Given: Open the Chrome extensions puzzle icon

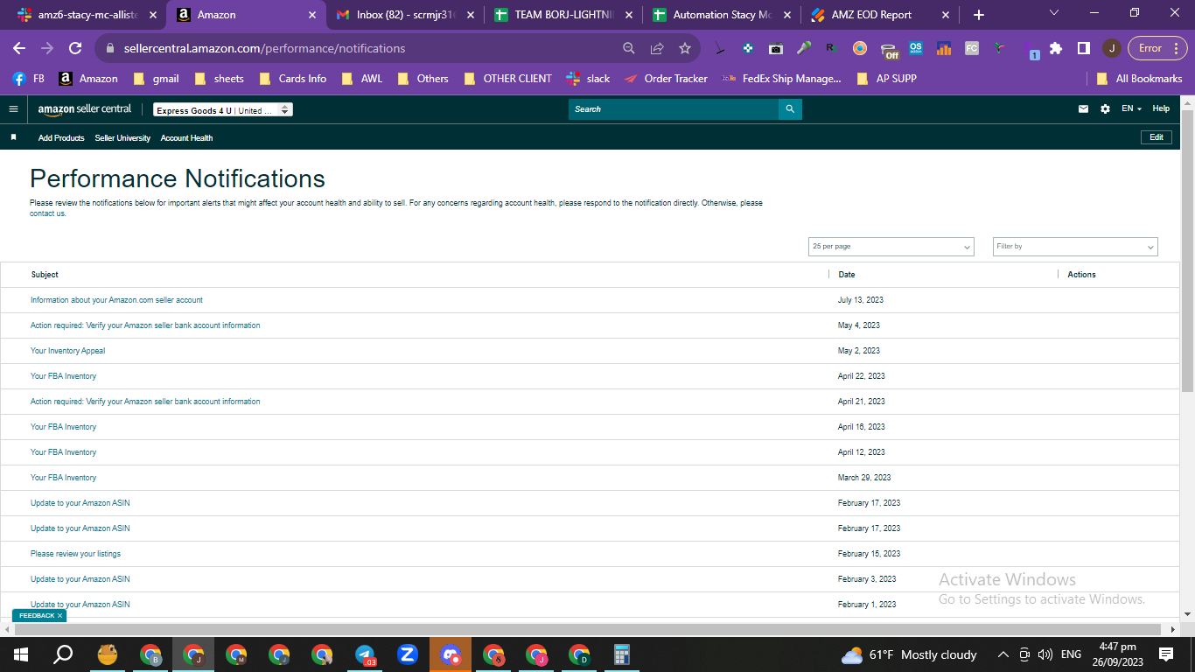Looking at the screenshot, I should click(x=1056, y=48).
